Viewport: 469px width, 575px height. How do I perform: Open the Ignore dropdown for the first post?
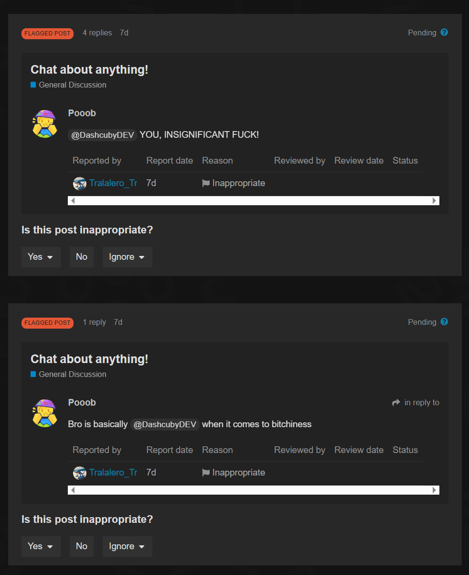128,257
